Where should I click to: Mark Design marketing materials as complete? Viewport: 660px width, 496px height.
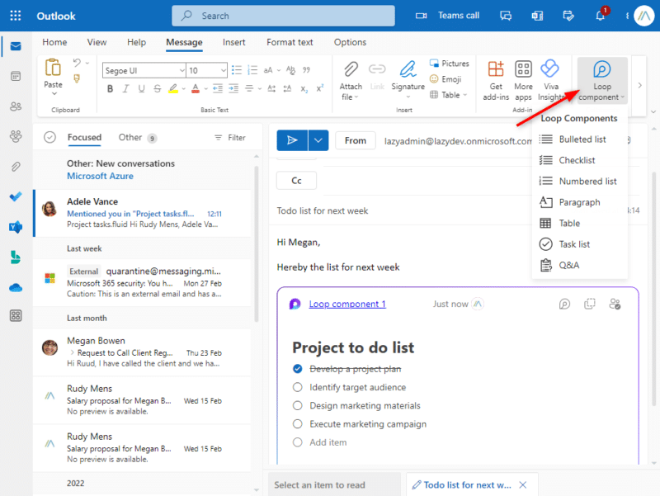tap(298, 405)
